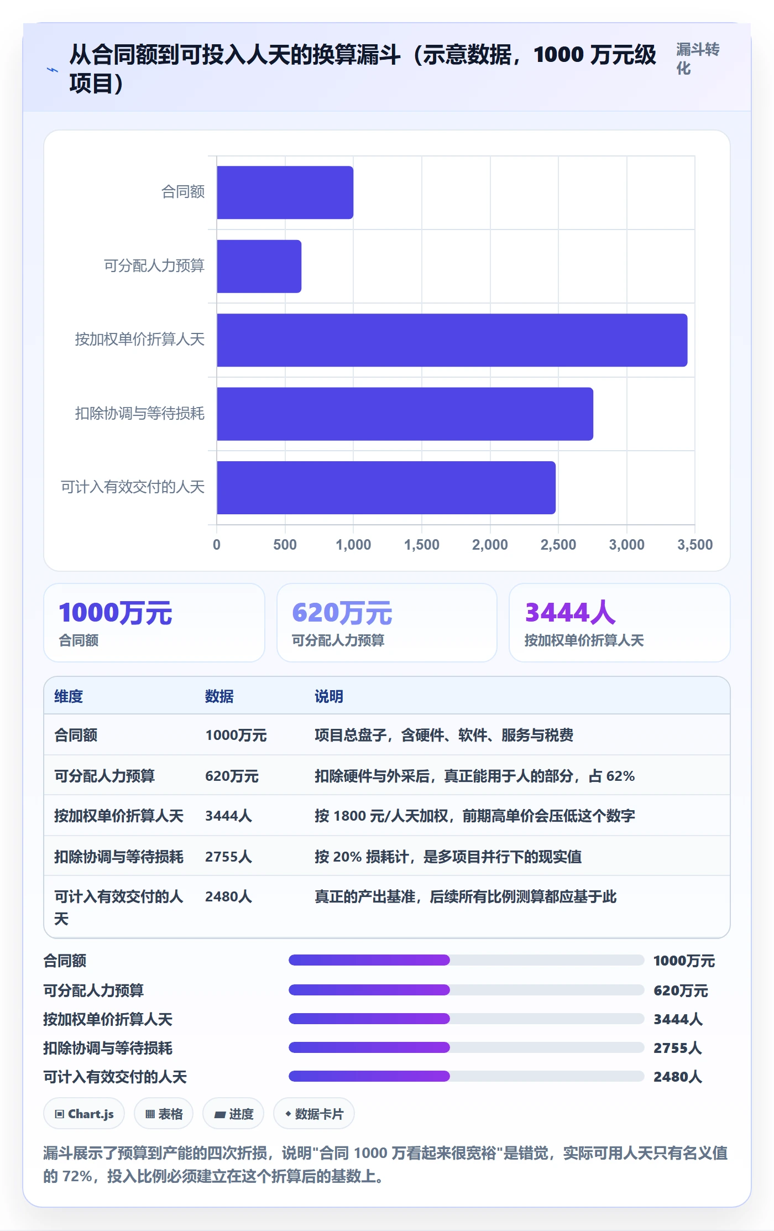Click the 可计入有效交付的人天 progress bar
The image size is (774, 1231).
[466, 1076]
